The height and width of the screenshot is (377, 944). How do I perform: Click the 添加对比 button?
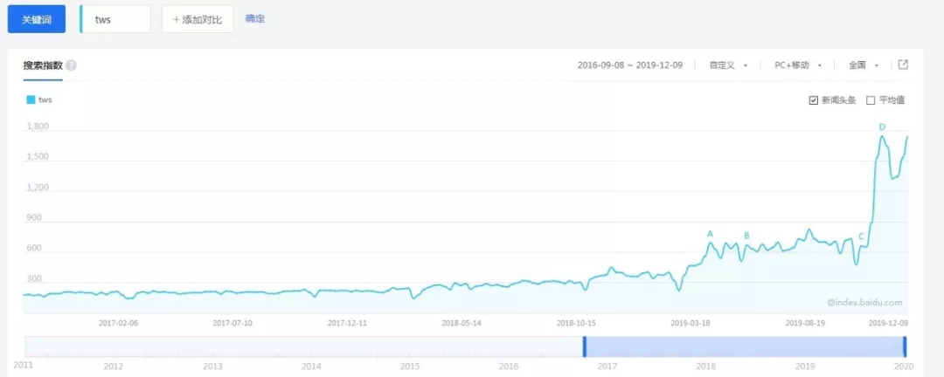(x=198, y=19)
